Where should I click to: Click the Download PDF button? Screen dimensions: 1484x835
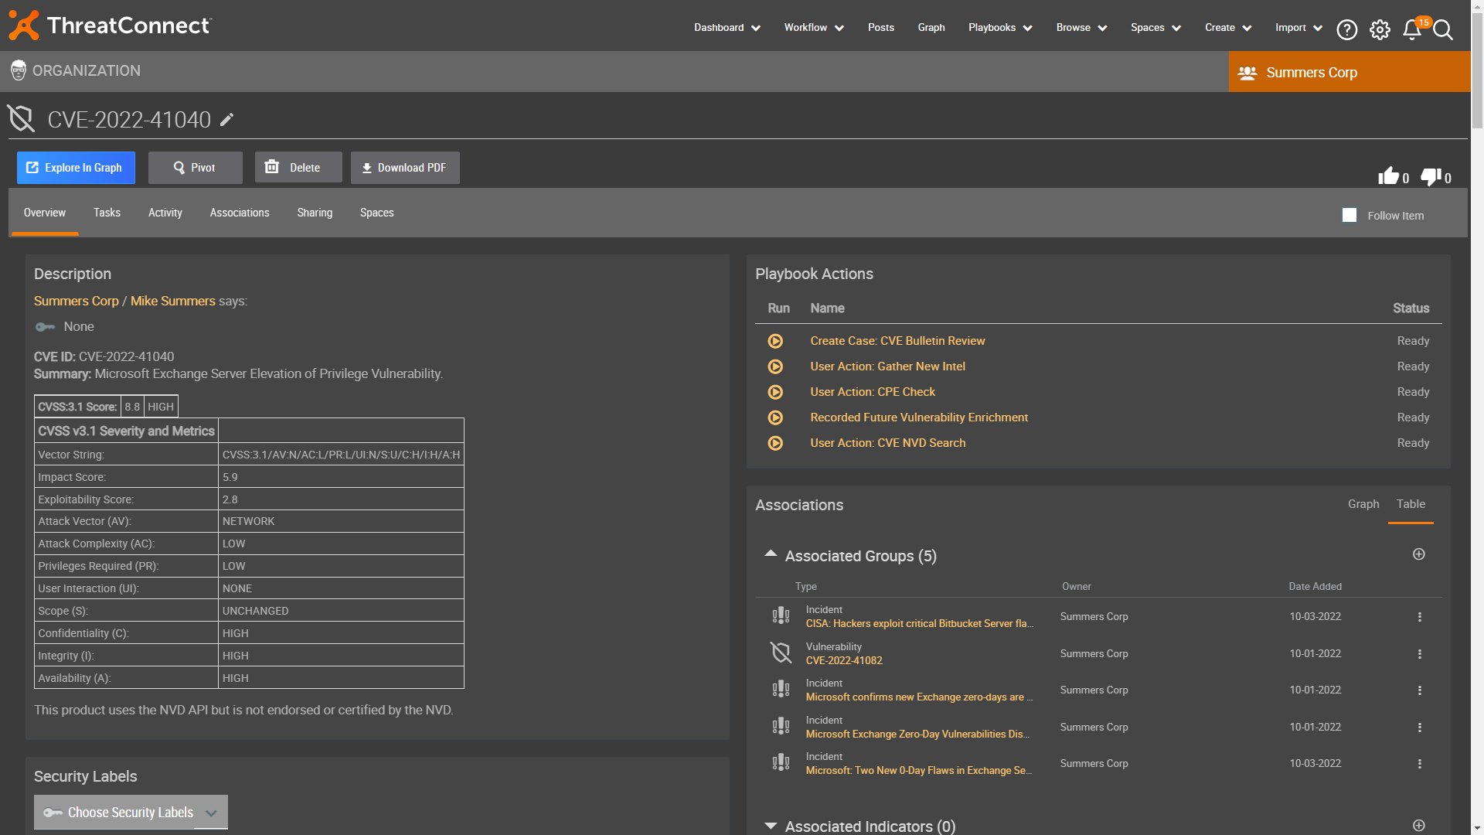(405, 168)
